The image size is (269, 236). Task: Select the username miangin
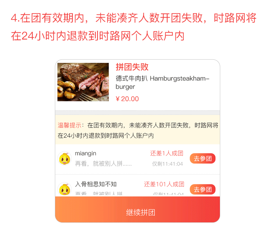[x=85, y=153]
